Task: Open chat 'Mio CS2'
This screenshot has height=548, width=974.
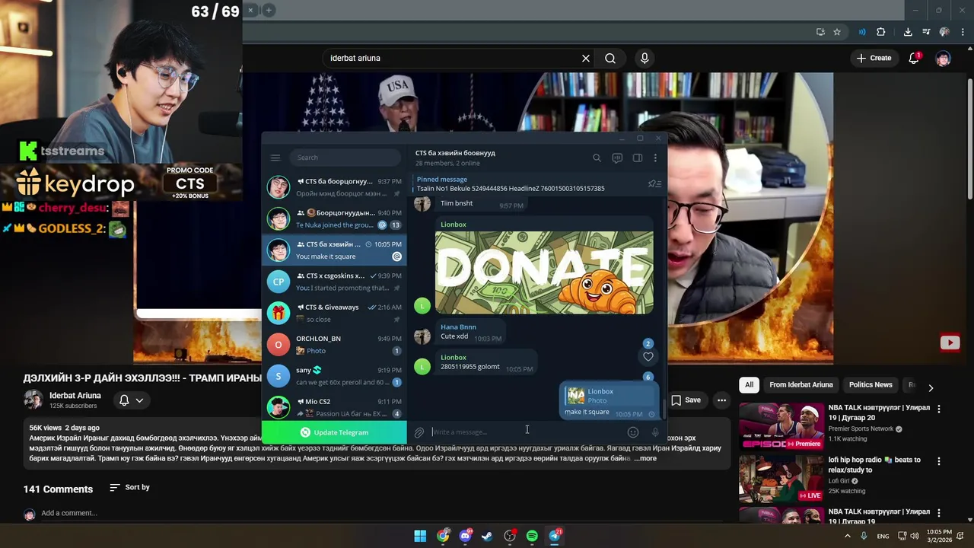Action: pos(334,406)
